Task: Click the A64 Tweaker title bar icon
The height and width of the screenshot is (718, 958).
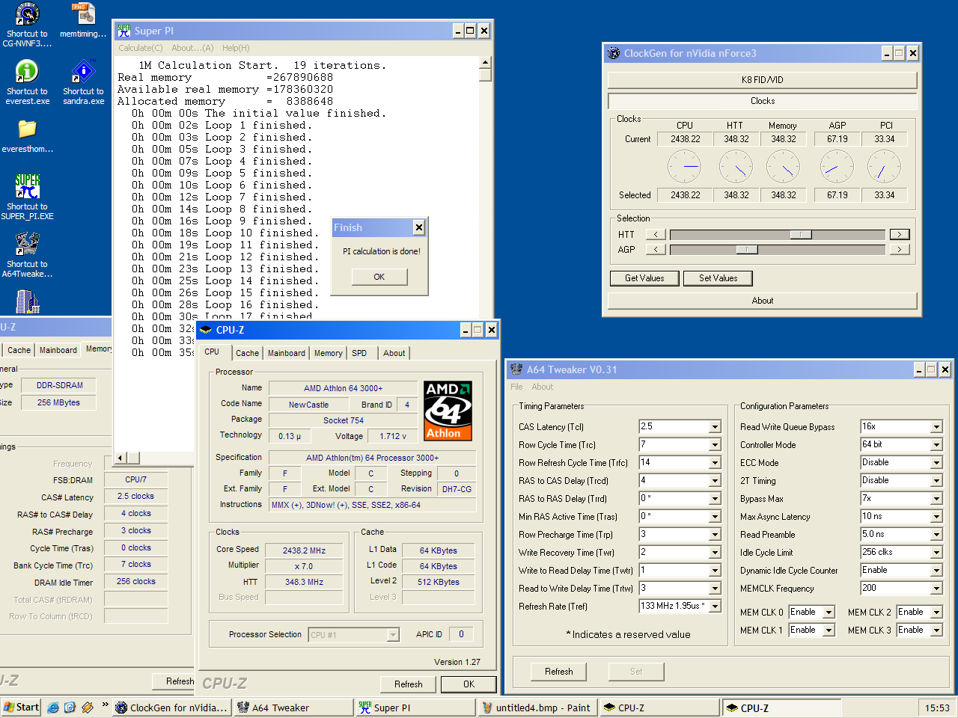Action: pyautogui.click(x=516, y=369)
